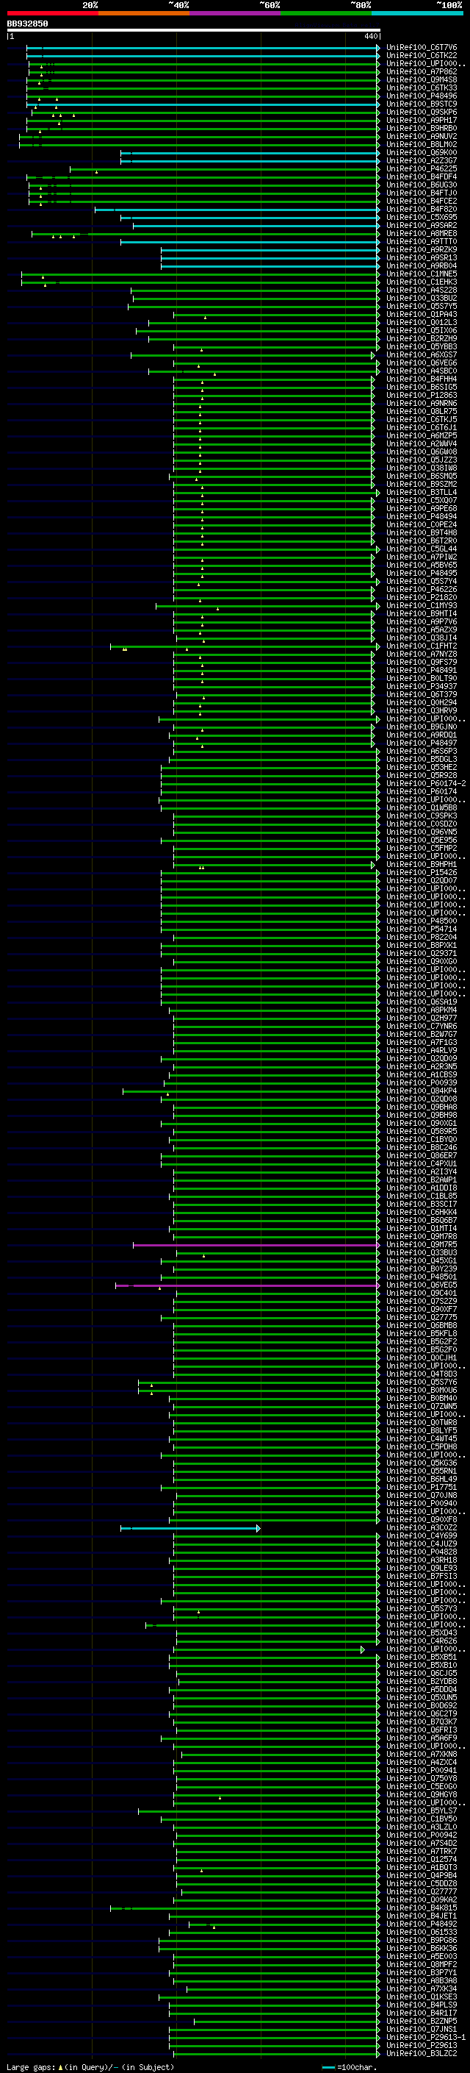Open hit UniRef100_A7P862
The height and width of the screenshot is (2073, 470).
421,71
